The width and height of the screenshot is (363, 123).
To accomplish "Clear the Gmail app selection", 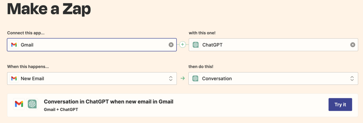I will point(171,45).
